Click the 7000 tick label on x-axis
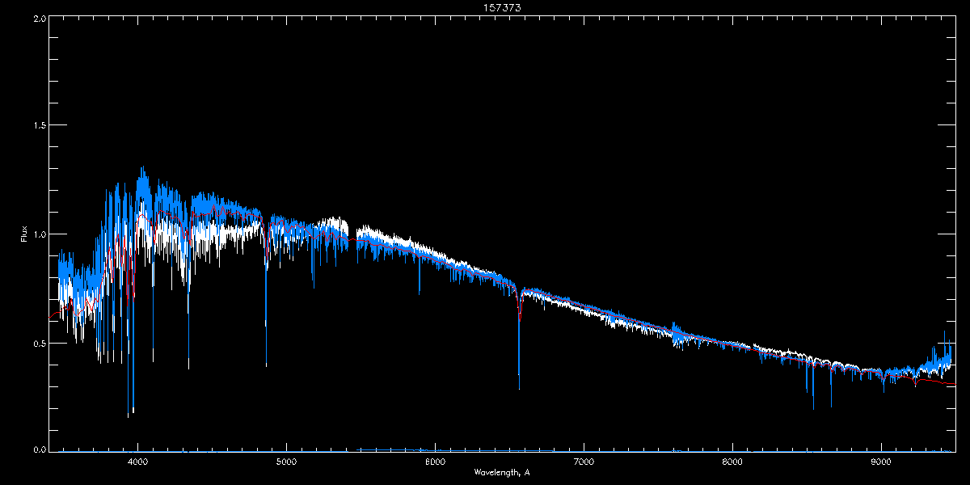970x485 pixels. coord(584,462)
